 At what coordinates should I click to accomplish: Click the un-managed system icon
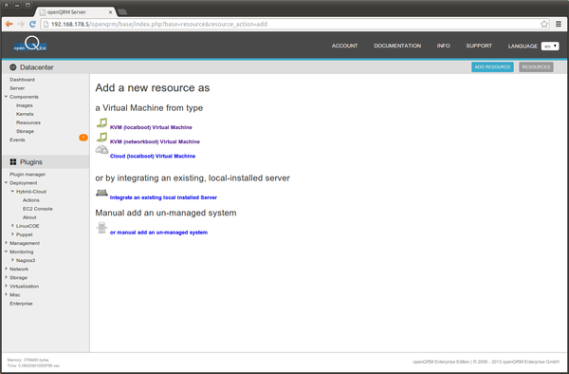(x=101, y=228)
